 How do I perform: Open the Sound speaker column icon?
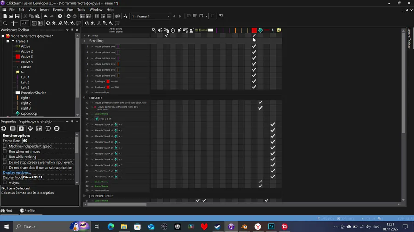160,30
